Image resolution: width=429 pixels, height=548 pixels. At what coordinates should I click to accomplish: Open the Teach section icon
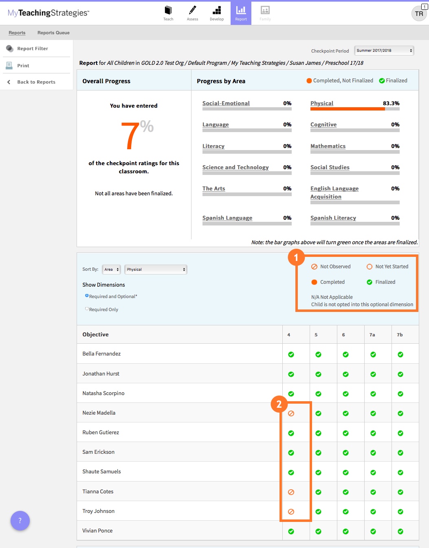point(168,10)
